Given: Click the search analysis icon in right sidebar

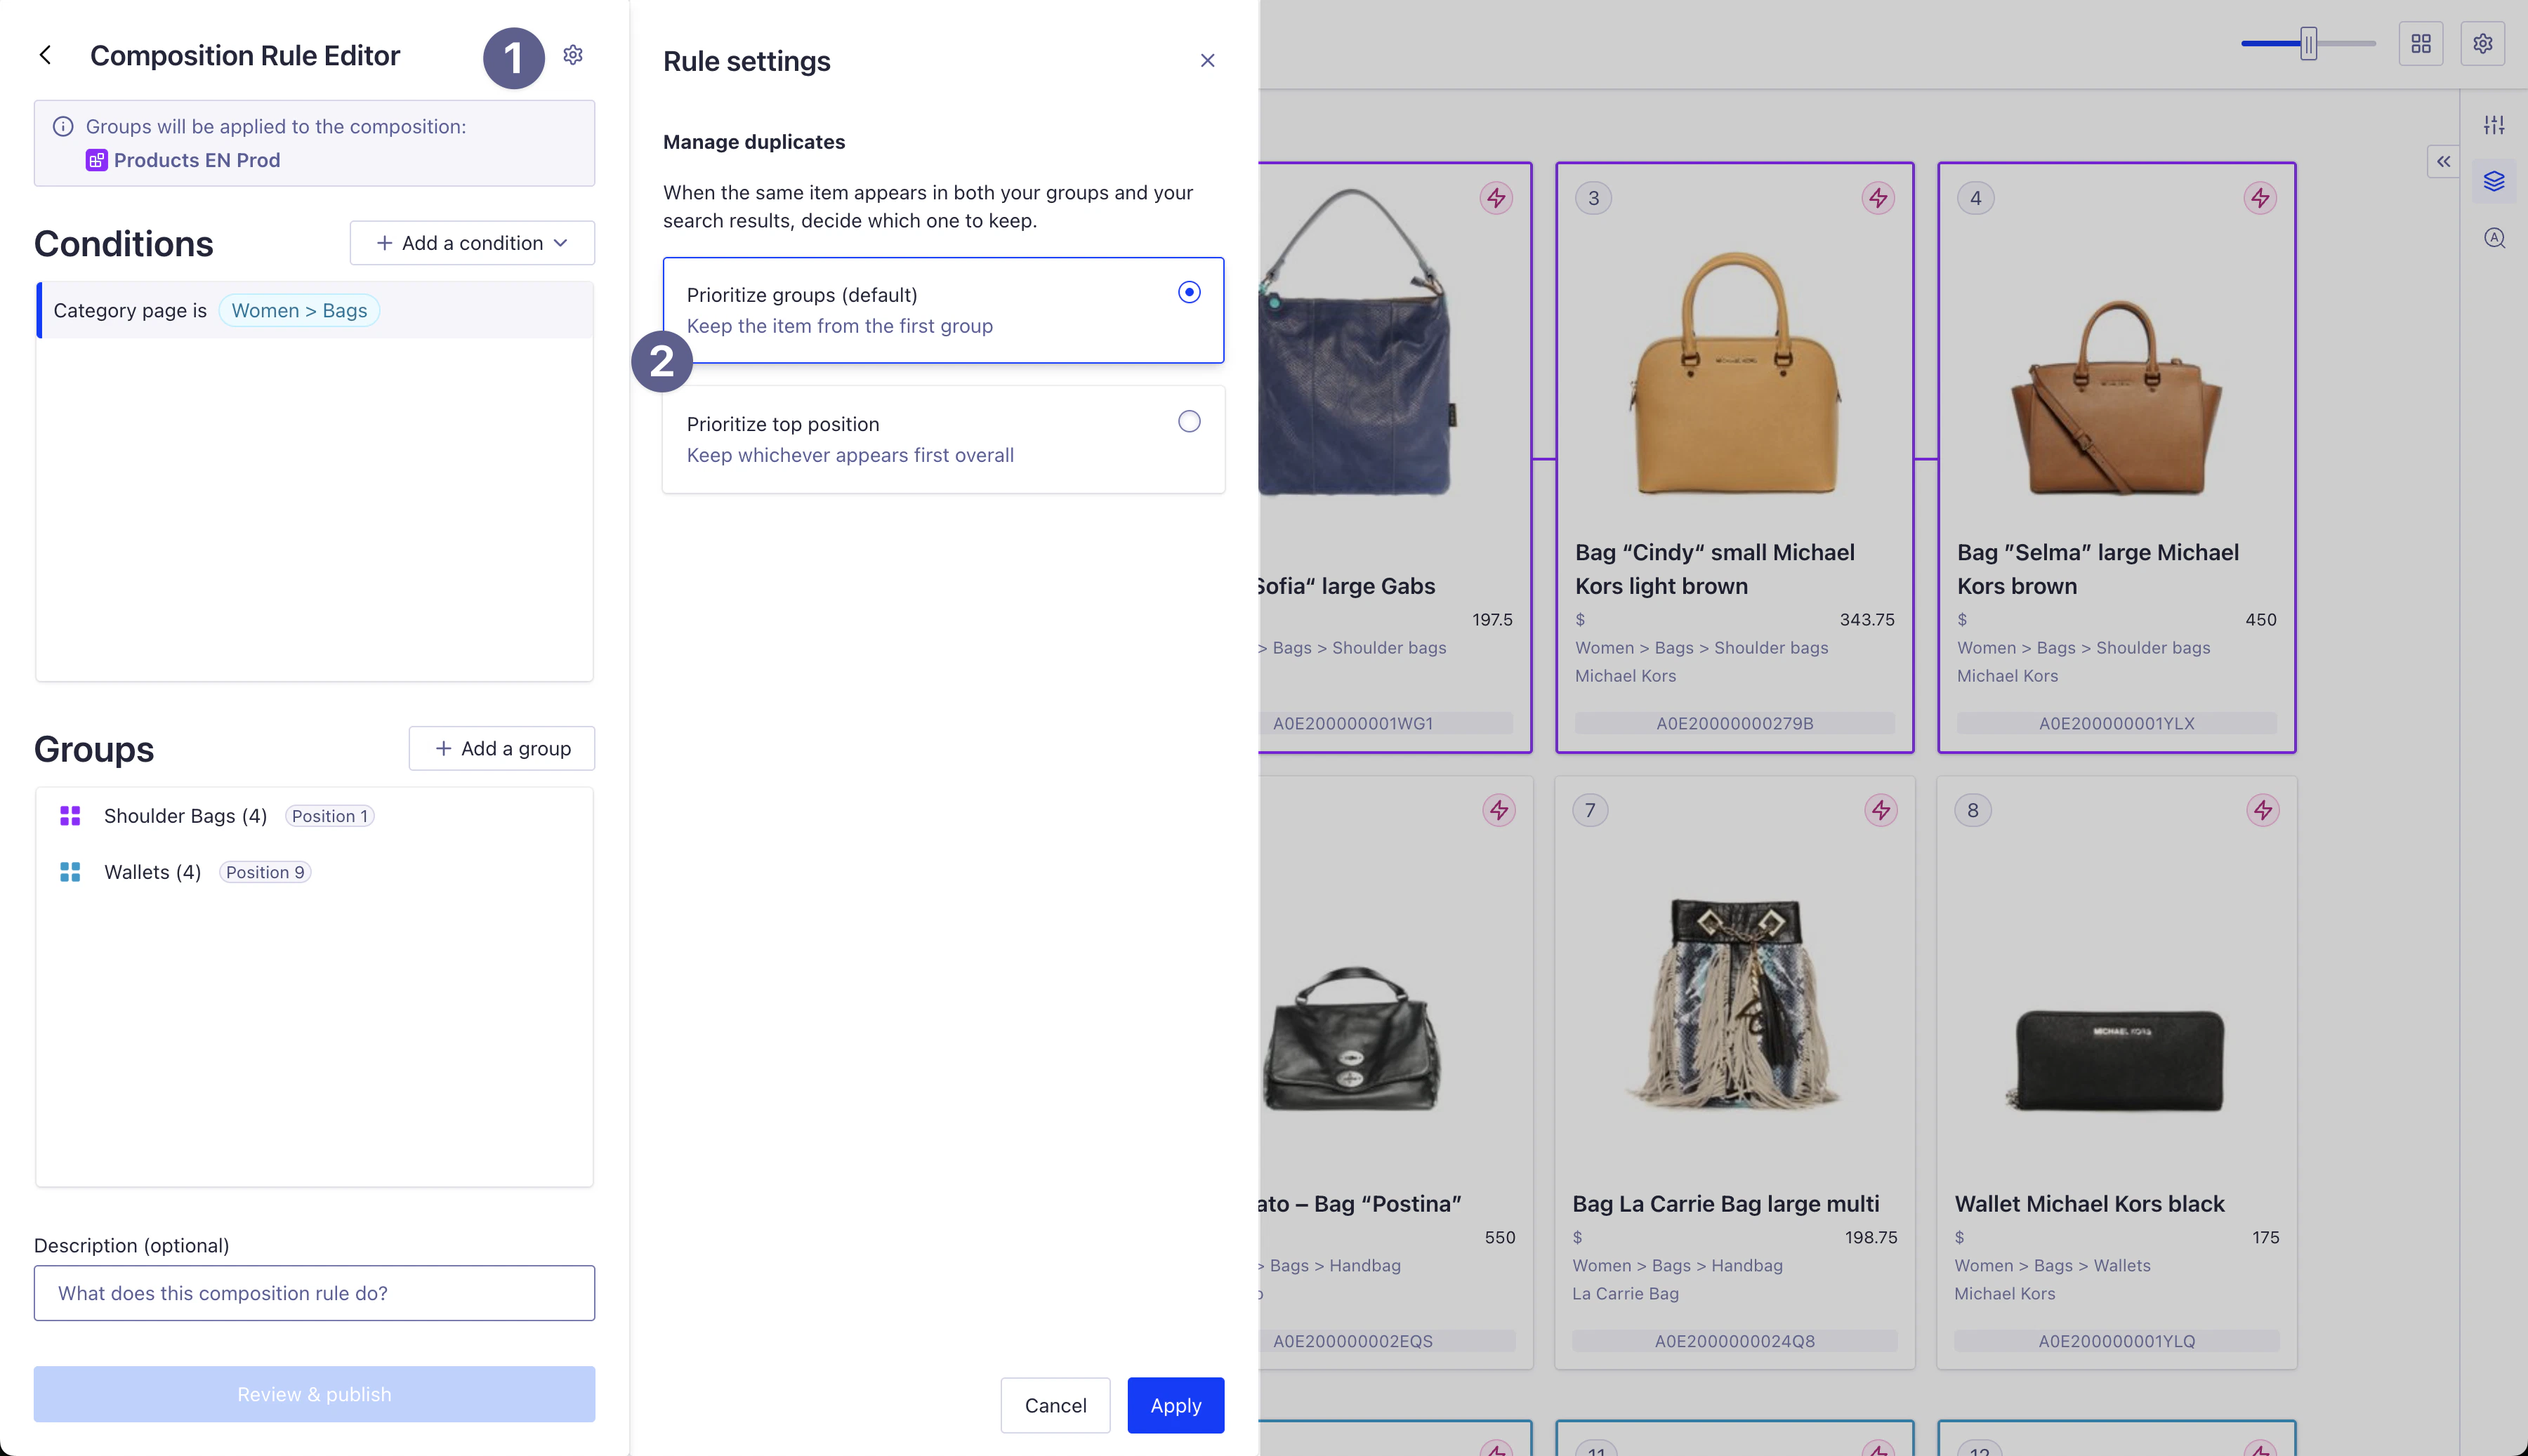Looking at the screenshot, I should tap(2493, 238).
